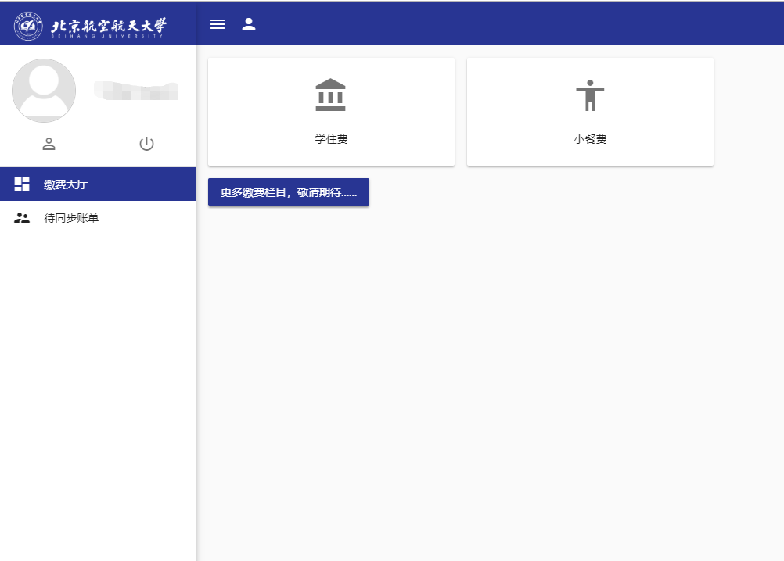The image size is (784, 561).
Task: Click the person figure icon for 小餐费
Action: [590, 95]
